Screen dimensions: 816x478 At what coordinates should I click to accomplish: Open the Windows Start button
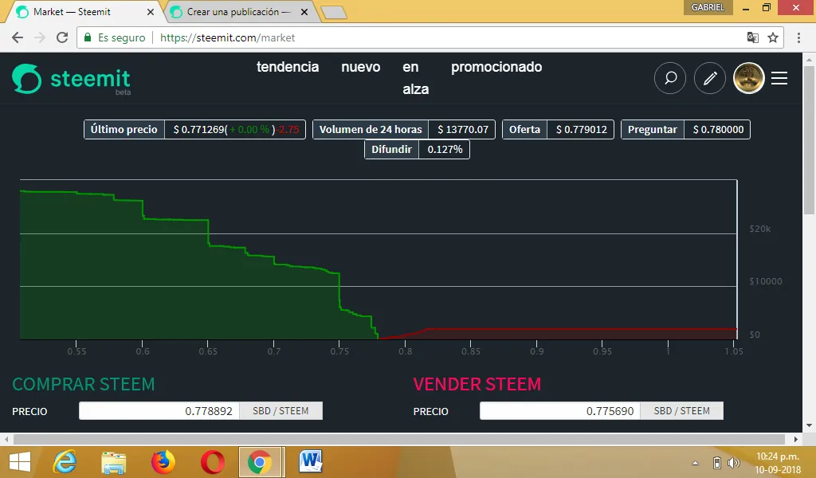coord(20,462)
